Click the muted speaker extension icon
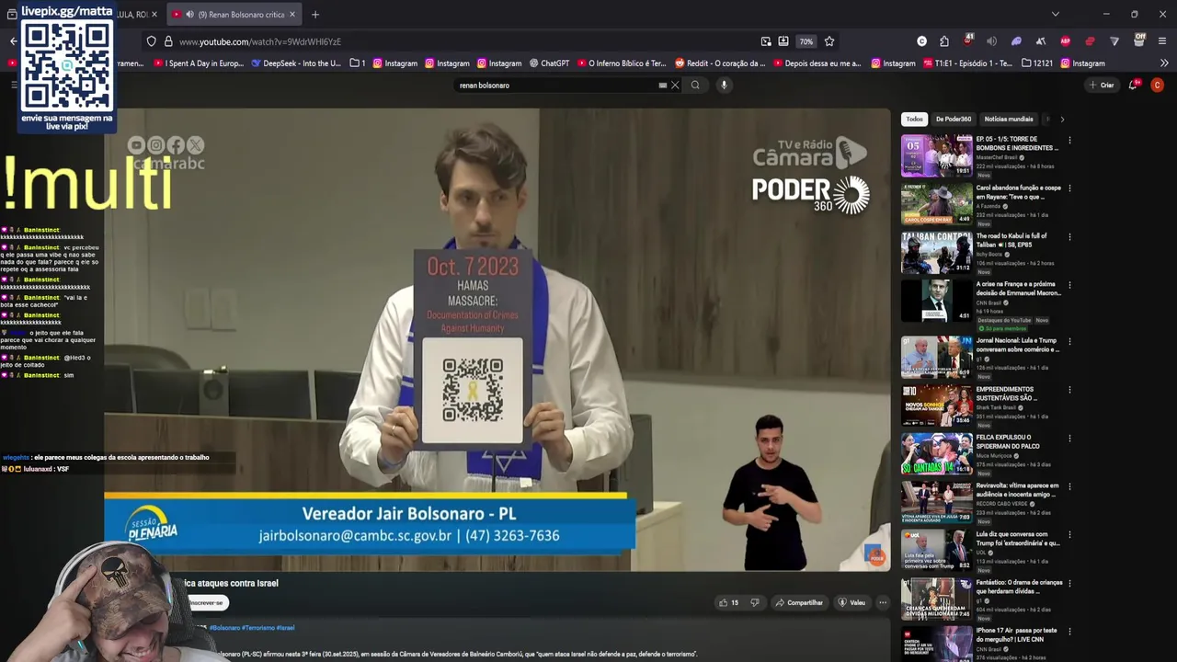 [991, 41]
